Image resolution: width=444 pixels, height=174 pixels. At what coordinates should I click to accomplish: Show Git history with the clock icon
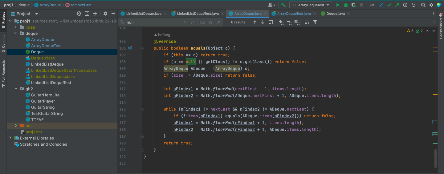[405, 5]
